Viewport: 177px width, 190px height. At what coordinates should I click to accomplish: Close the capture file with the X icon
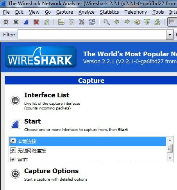[x=82, y=22]
